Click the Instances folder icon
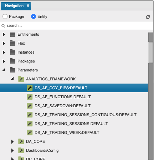 [x=12, y=52]
